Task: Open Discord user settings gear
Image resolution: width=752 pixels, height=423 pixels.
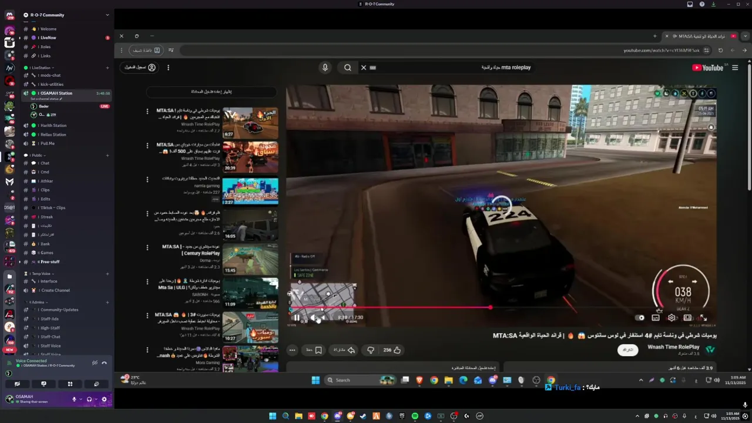Action: (x=104, y=399)
